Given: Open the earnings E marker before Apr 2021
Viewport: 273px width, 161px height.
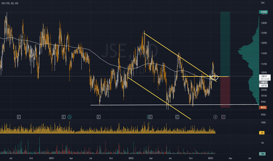Looking at the screenshot, I should [64, 117].
